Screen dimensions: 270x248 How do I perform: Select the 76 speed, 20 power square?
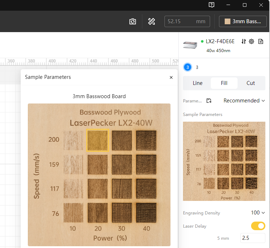98,213
